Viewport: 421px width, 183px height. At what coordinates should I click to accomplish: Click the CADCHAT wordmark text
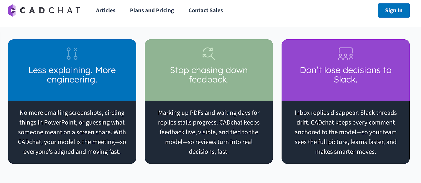(x=50, y=11)
